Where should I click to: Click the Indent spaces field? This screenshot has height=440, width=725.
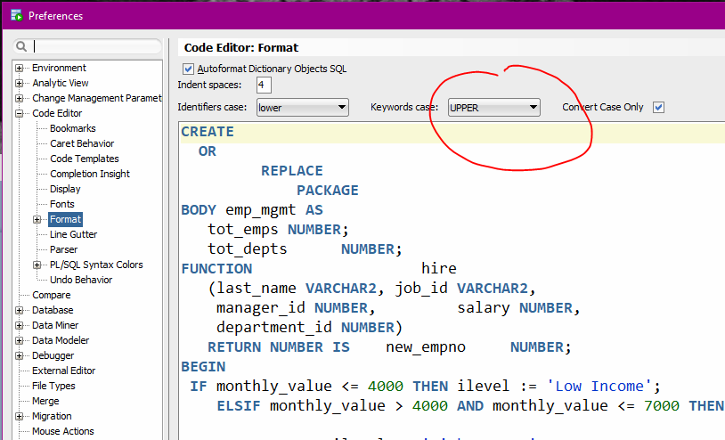(263, 86)
